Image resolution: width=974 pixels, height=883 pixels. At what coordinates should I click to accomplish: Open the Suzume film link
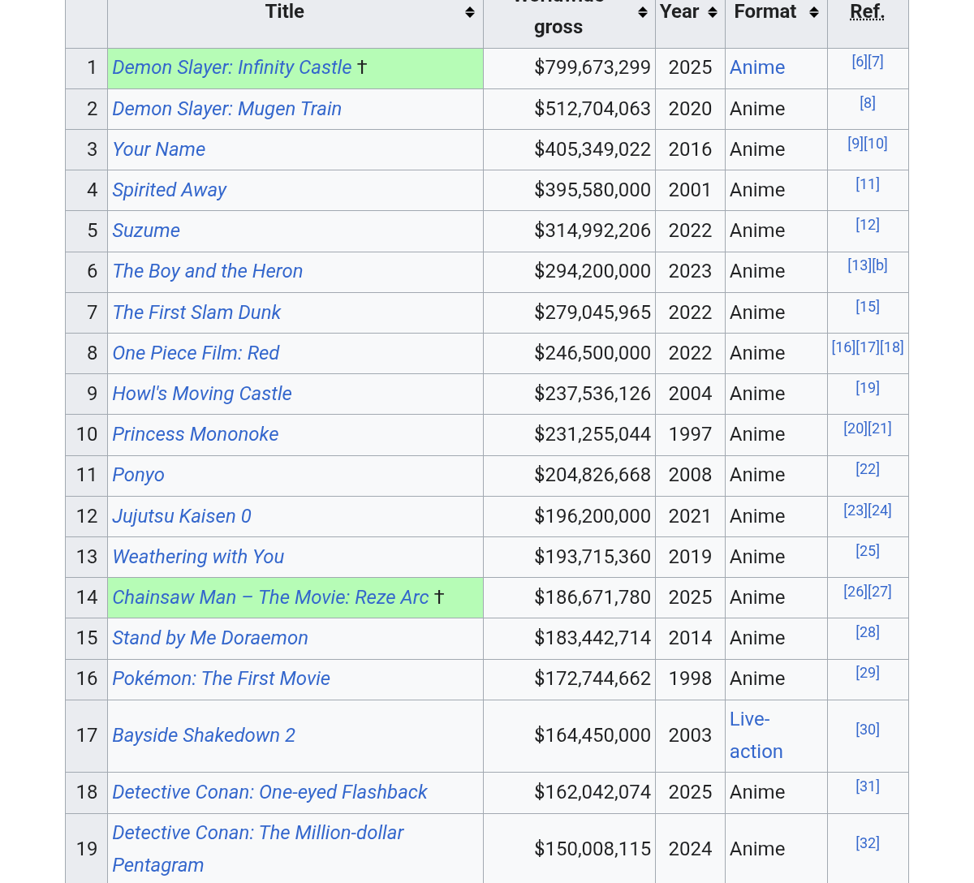point(146,230)
